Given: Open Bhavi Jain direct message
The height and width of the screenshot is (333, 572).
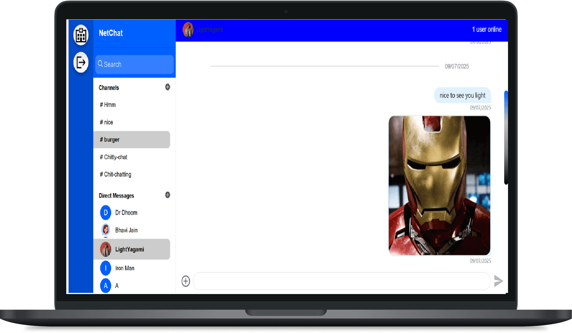Looking at the screenshot, I should (x=132, y=230).
